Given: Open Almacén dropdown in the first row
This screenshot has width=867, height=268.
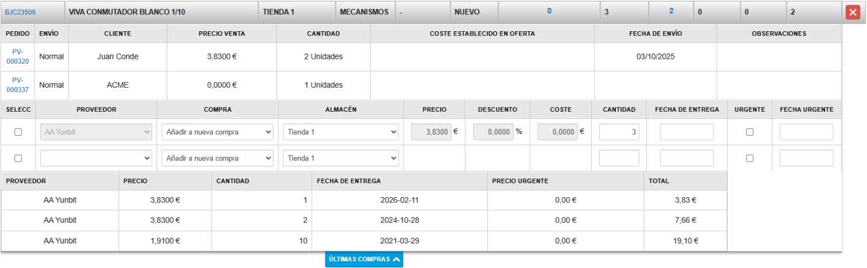Looking at the screenshot, I should click(341, 132).
